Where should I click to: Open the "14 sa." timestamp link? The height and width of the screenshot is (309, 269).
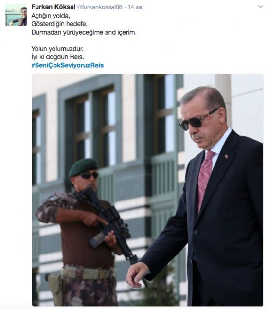[x=136, y=7]
